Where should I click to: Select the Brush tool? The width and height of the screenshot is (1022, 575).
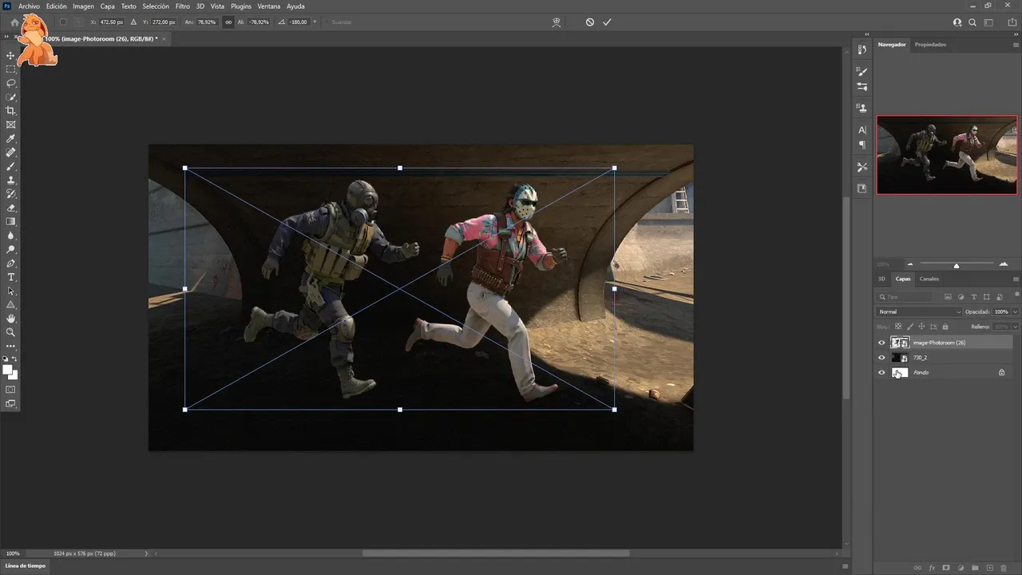tap(11, 167)
